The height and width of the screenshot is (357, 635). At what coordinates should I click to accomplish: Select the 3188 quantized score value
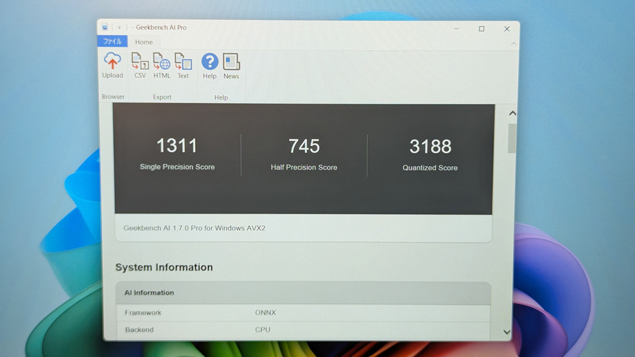point(430,147)
